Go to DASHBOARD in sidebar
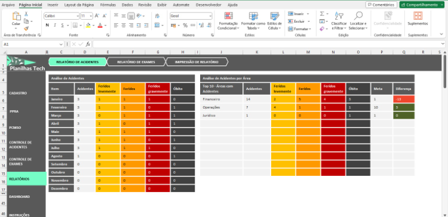 20,197
